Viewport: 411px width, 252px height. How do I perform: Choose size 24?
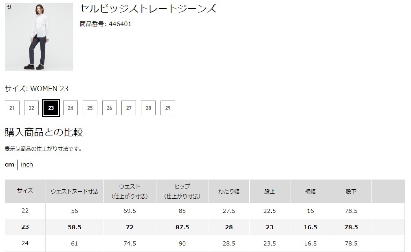pos(70,108)
